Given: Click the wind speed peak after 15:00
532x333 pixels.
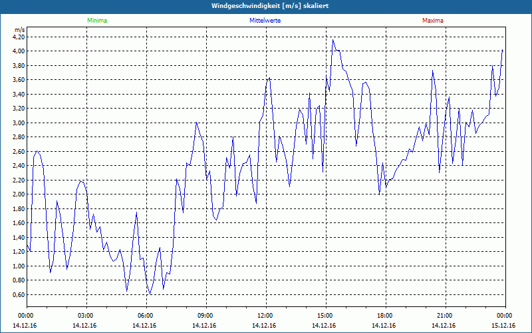Looking at the screenshot, I should (x=333, y=40).
